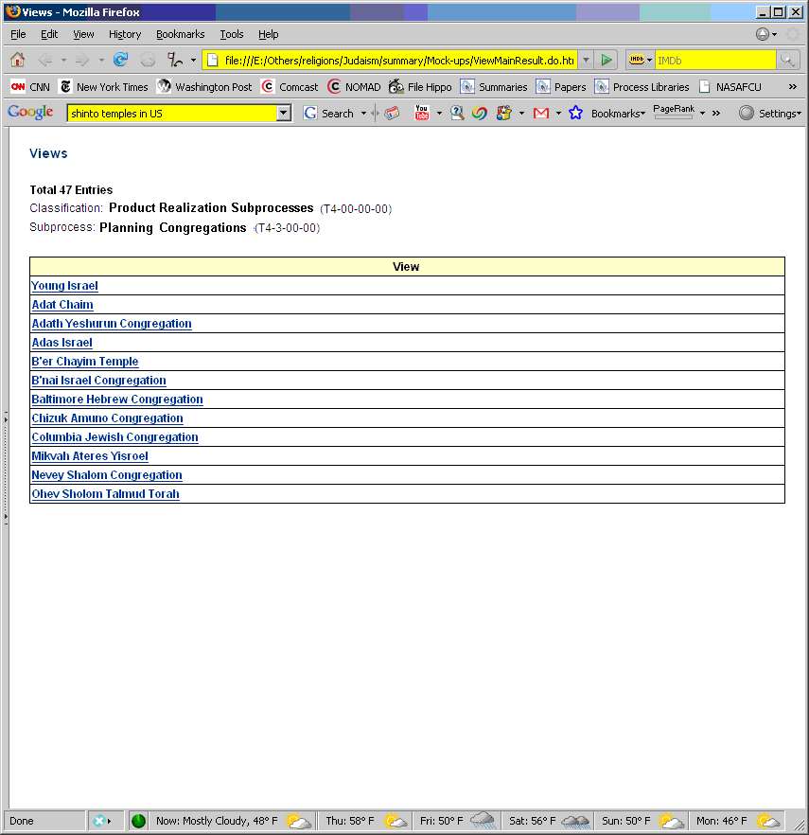Click the blue X icon in status bar
Viewport: 809px width, 835px height.
click(98, 821)
